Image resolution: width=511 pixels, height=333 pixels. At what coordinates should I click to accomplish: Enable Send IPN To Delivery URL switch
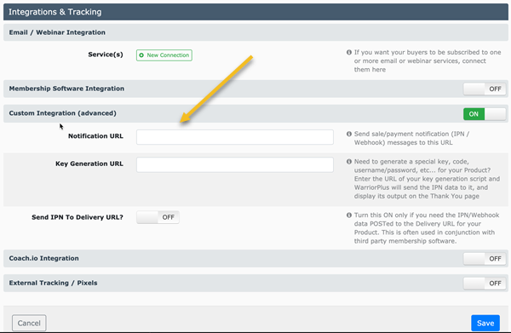(158, 217)
